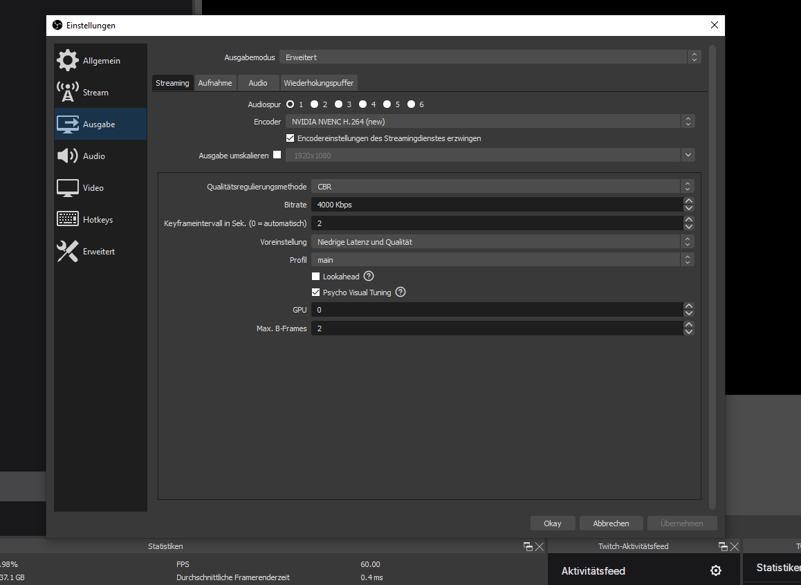Open the Voreinstellung preset dropdown
The height and width of the screenshot is (585, 801).
tap(501, 242)
